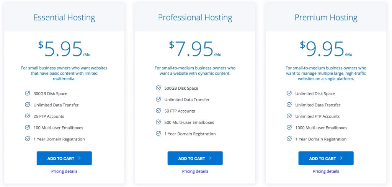Click checkmark icon beside 300GB Disk Space
Viewport: 392px width, 187px height.
(28, 93)
